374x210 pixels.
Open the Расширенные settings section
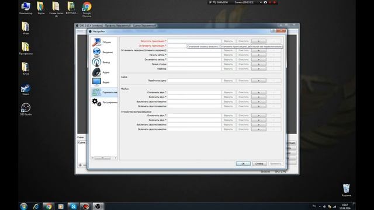point(104,102)
